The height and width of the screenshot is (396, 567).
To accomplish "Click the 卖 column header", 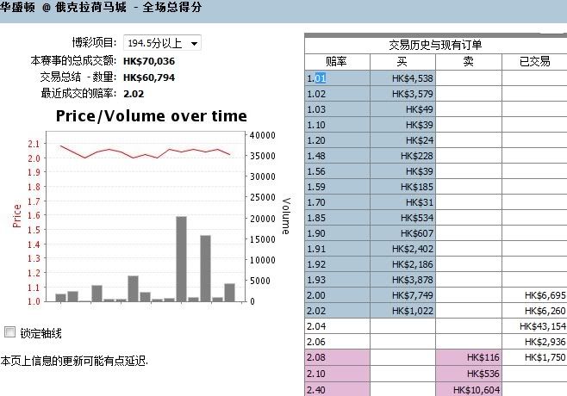I will (x=468, y=62).
